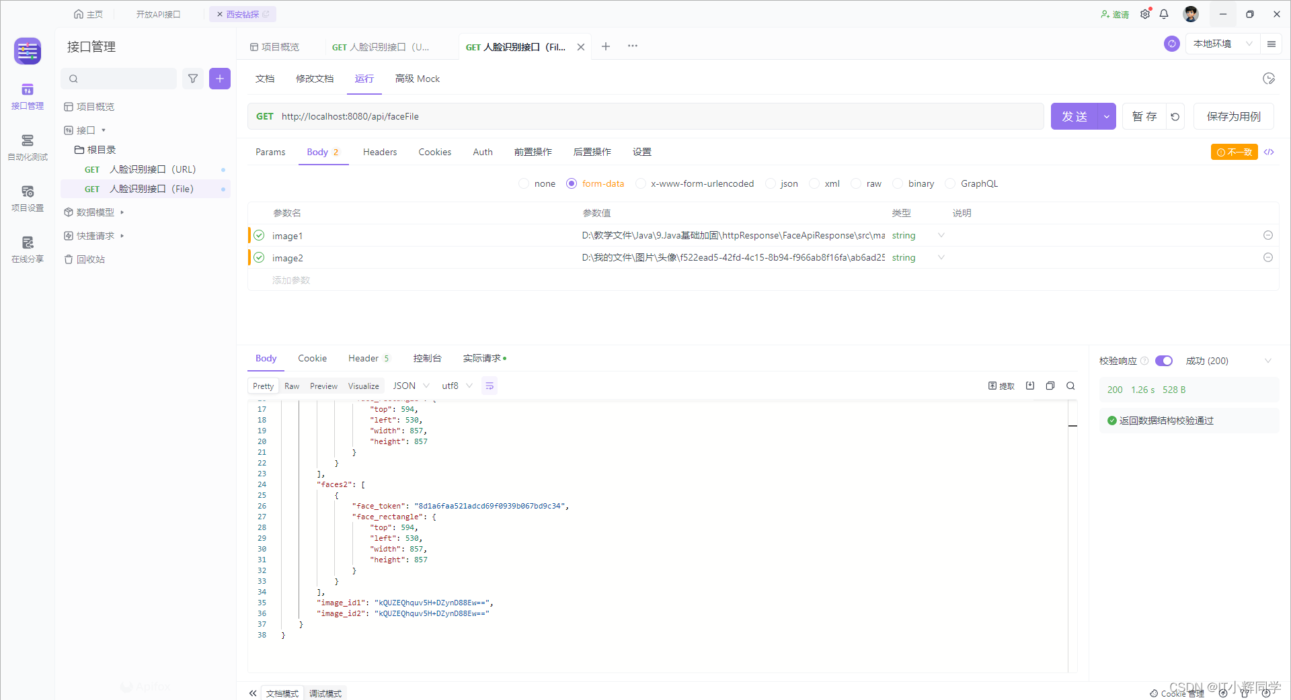Click the request URL field
The image size is (1291, 700).
(645, 116)
